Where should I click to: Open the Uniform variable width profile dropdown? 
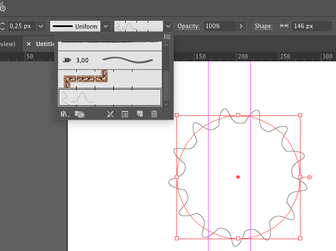(105, 26)
